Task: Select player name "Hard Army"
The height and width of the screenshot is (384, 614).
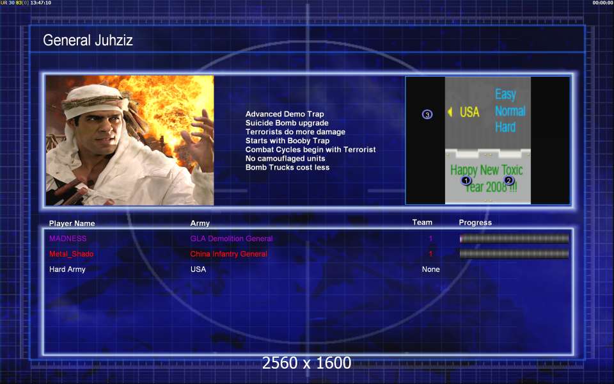Action: 67,269
